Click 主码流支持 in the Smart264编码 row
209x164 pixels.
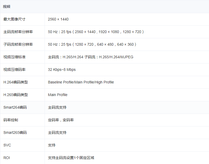tap(57, 107)
